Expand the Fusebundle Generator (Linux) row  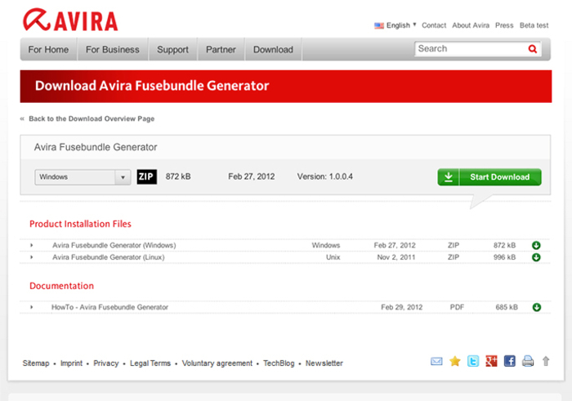click(x=32, y=257)
